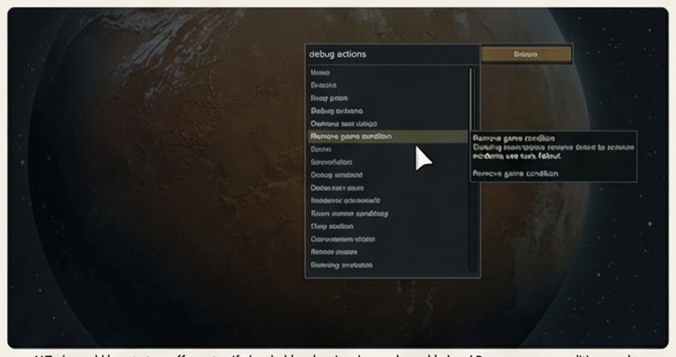Click the tan button beside debug actions

pyautogui.click(x=527, y=54)
